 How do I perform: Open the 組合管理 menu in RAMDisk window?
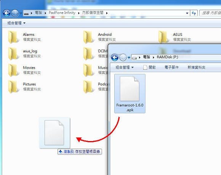125,67
